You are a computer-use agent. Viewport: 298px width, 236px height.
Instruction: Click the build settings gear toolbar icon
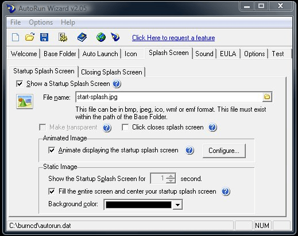coord(63,37)
